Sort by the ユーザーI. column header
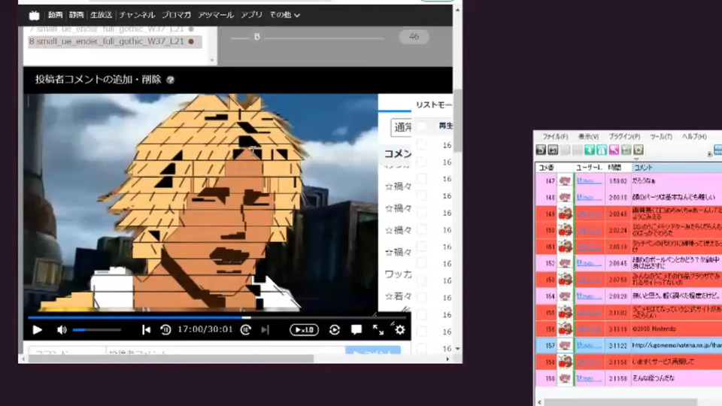The width and height of the screenshot is (722, 406). click(x=589, y=168)
